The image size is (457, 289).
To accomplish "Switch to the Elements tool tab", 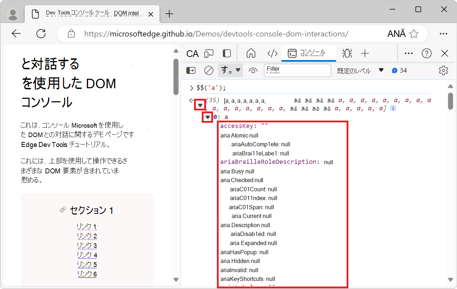I will pyautogui.click(x=273, y=53).
